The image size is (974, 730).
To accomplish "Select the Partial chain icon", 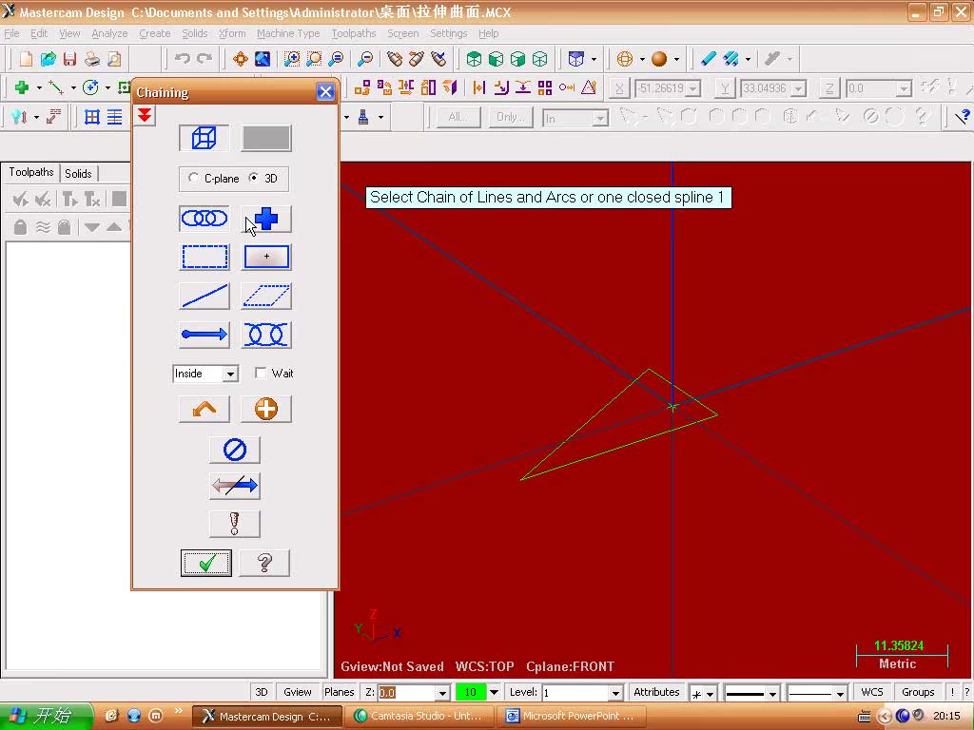I will (266, 335).
